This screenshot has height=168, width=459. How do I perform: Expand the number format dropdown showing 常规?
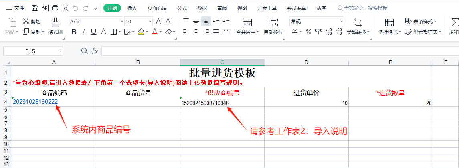[x=342, y=22]
